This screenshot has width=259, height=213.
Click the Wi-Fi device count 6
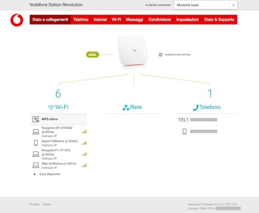pyautogui.click(x=58, y=94)
